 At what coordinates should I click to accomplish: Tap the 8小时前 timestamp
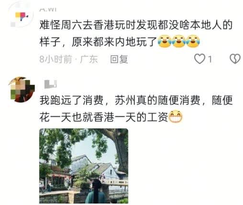coord(55,59)
